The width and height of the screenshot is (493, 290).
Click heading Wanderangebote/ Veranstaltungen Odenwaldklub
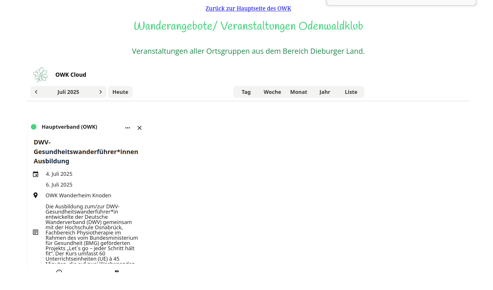(x=248, y=26)
